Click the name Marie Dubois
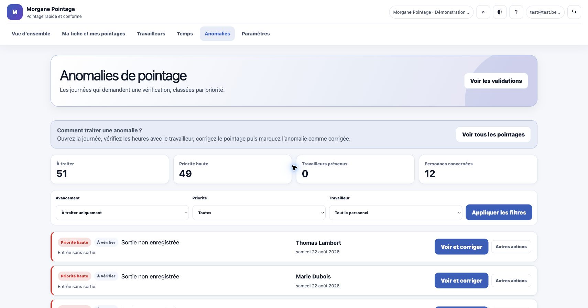This screenshot has height=308, width=588. click(x=313, y=276)
